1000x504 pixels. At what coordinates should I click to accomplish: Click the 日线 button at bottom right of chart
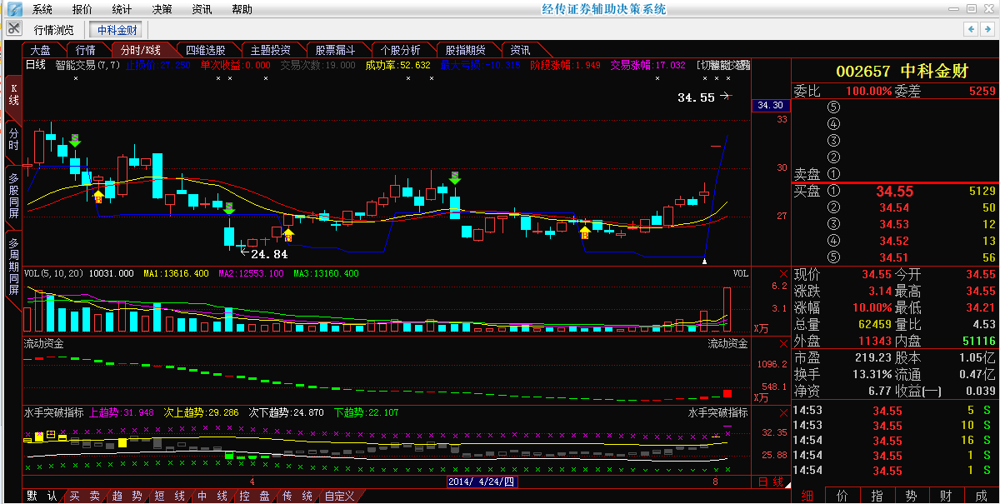tap(772, 482)
